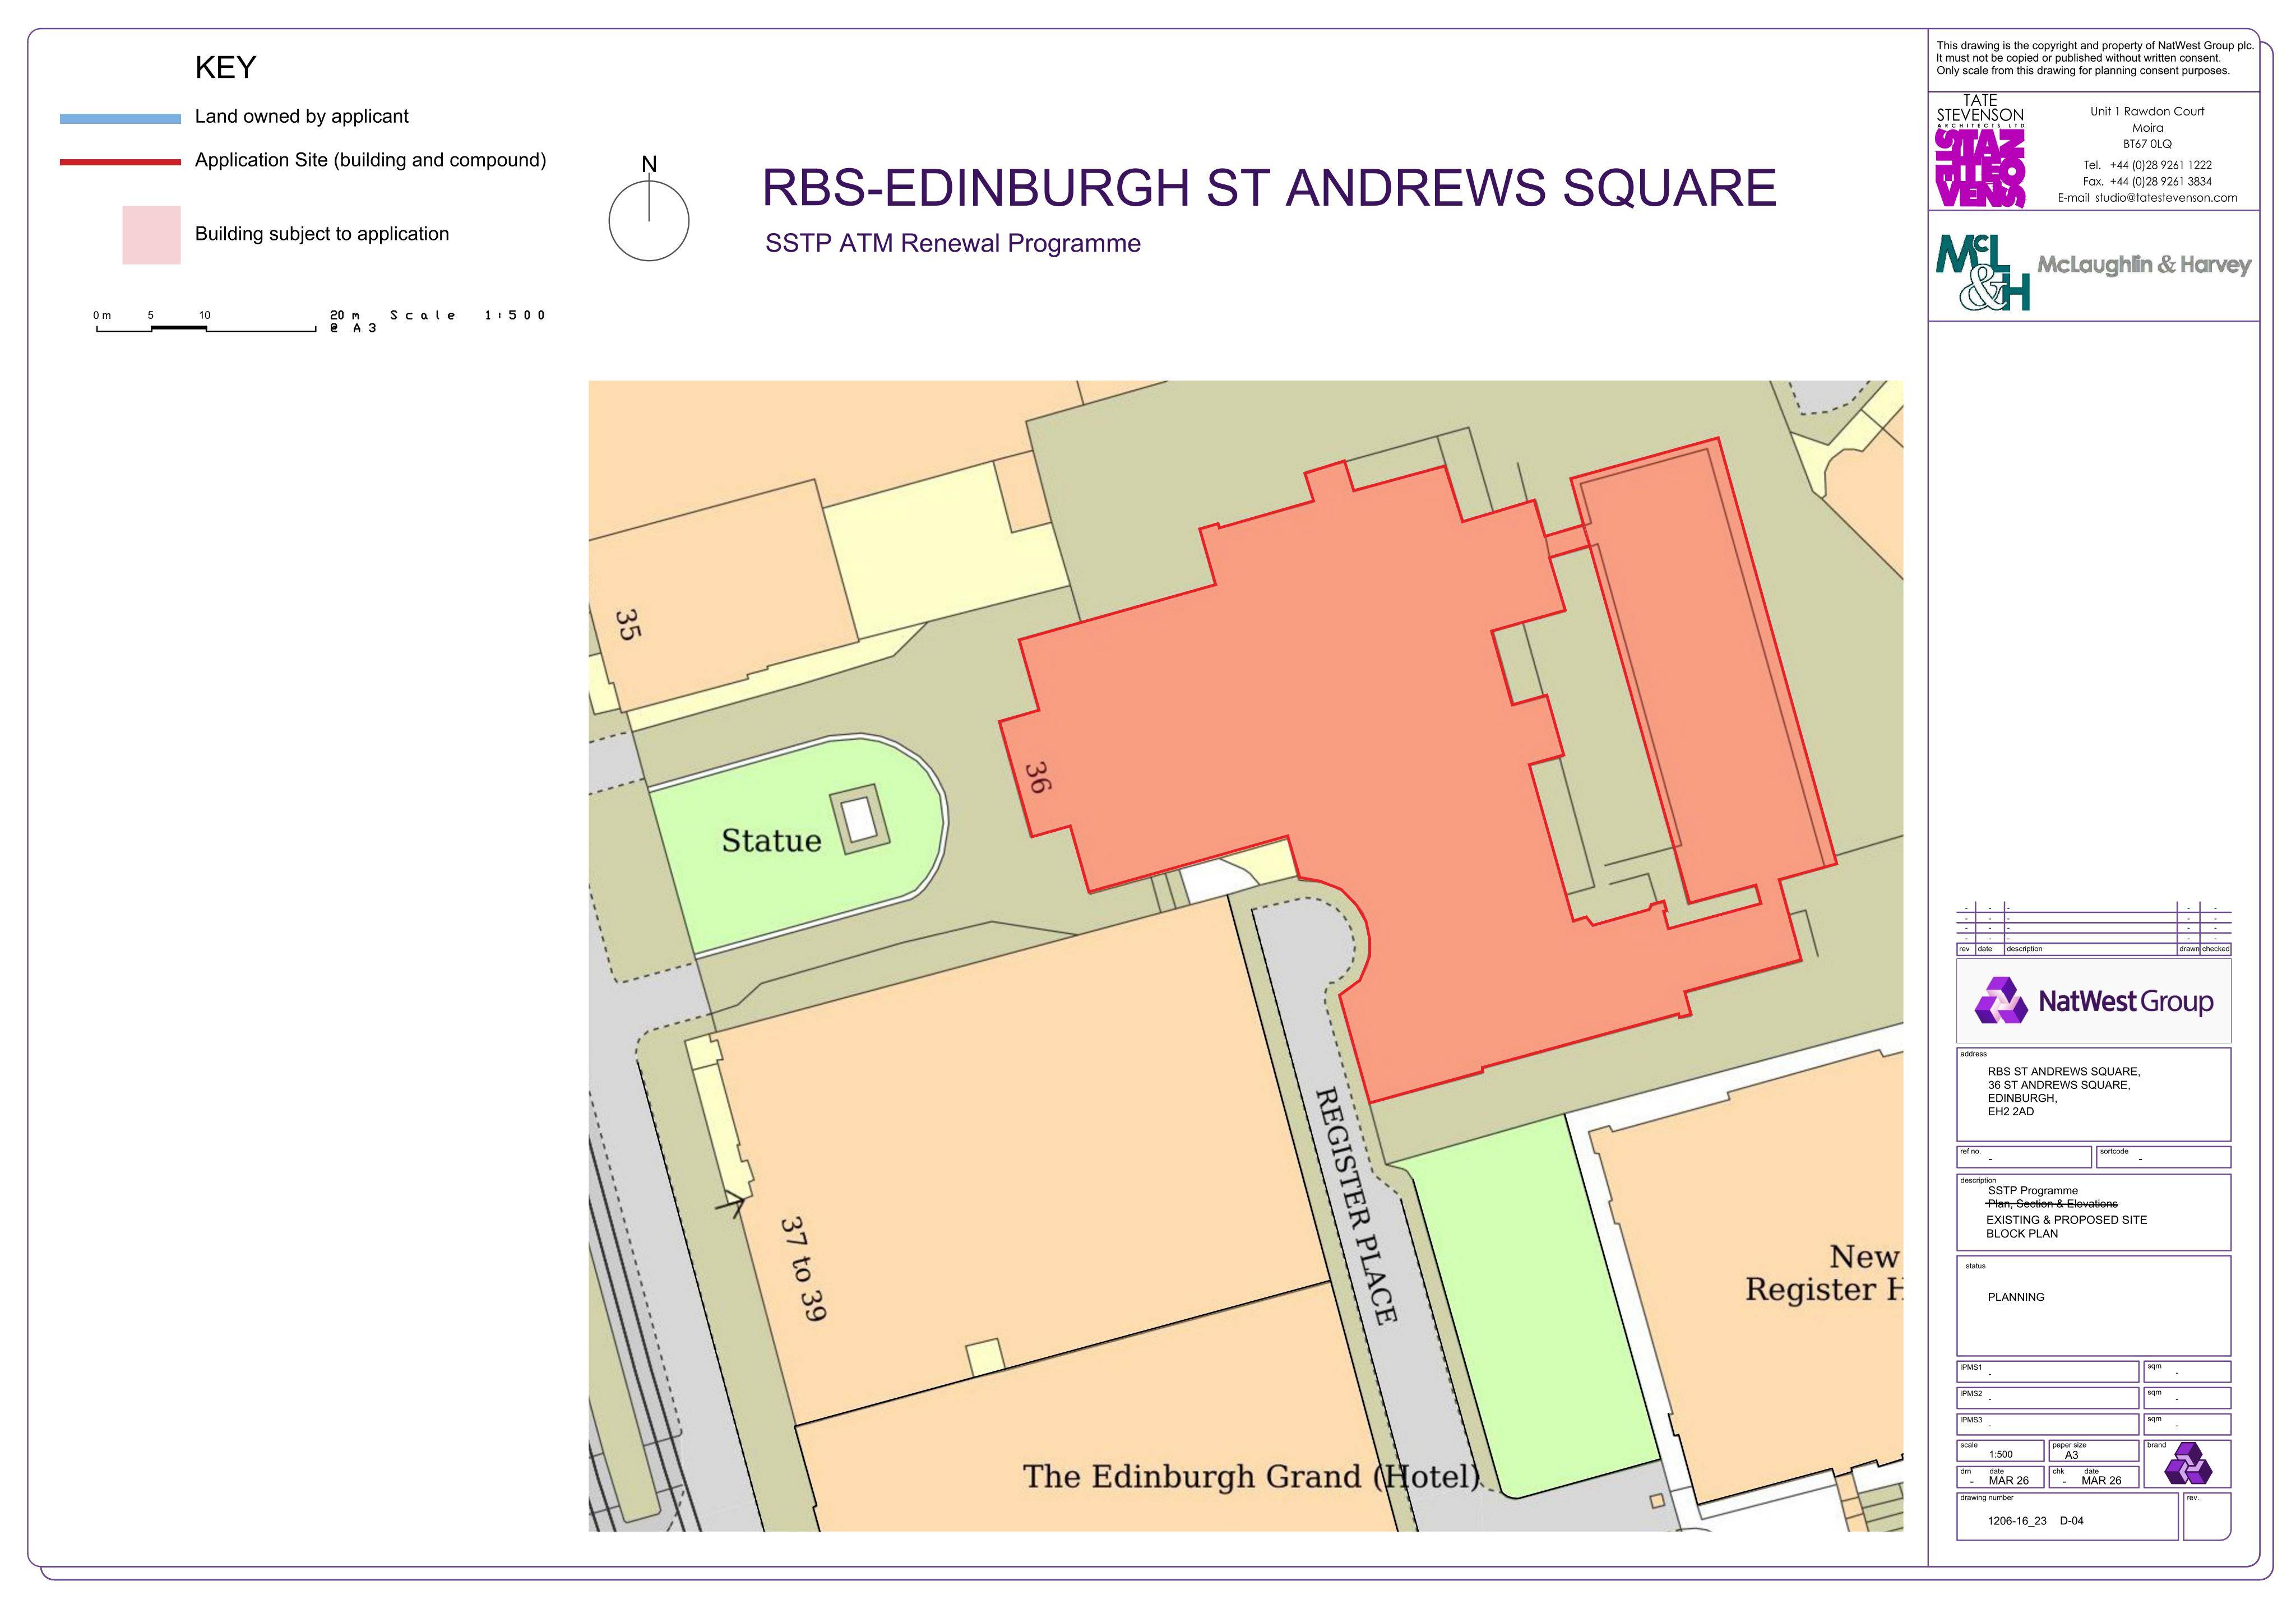Click the 'RBS-EDINBURGH ST ANDREWS SQUARE' title
Viewport: 2296px width, 1623px height.
[x=1269, y=188]
